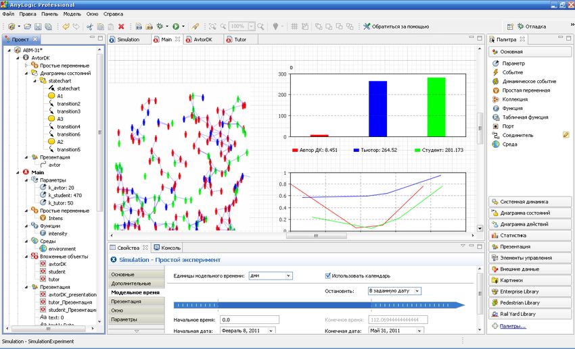The width and height of the screenshot is (575, 349).
Task: Expand the Простые переменные node under AvtorDK
Action: (x=26, y=65)
